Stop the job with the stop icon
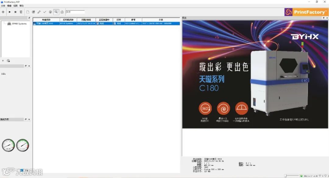Viewport: 329px width, 178px height. [x=15, y=12]
